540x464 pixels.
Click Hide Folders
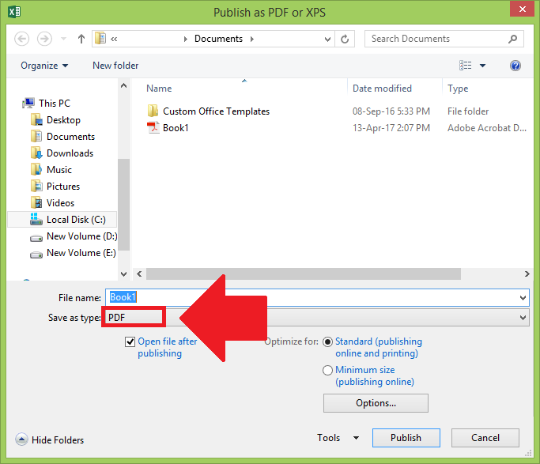click(x=50, y=440)
